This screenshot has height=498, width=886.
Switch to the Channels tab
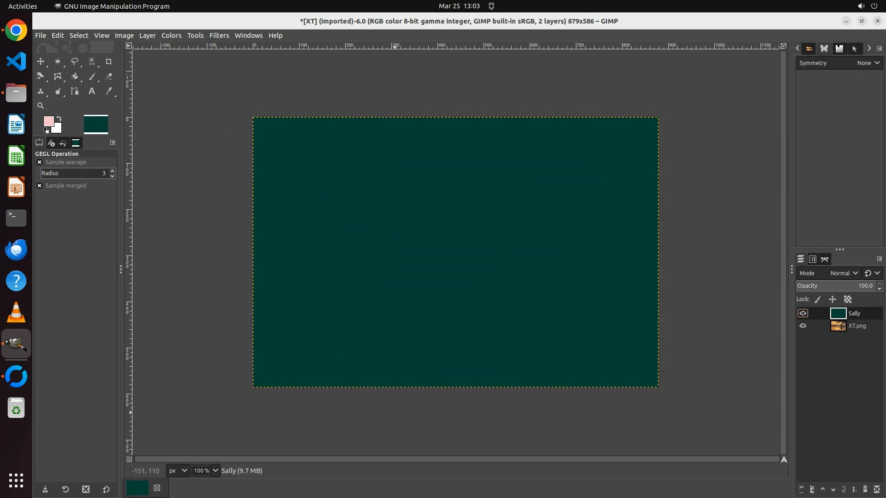click(813, 260)
